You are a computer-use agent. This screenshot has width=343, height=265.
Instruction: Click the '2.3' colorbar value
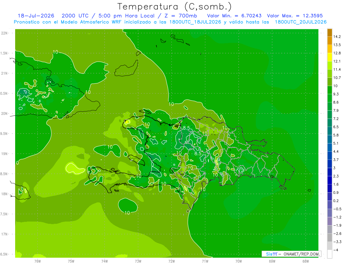[x=336, y=176]
